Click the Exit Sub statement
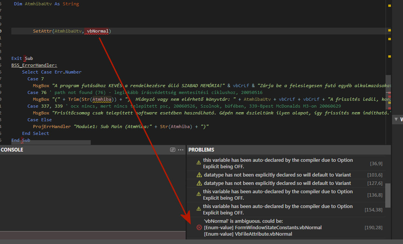403x244 pixels. [x=22, y=58]
